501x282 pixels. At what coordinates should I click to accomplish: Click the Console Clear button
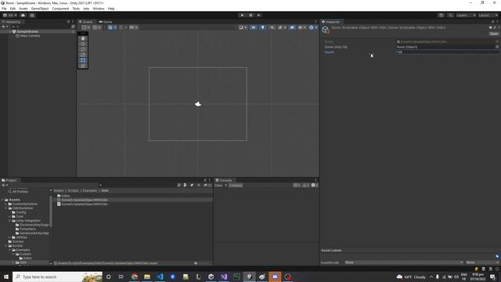[x=218, y=186]
